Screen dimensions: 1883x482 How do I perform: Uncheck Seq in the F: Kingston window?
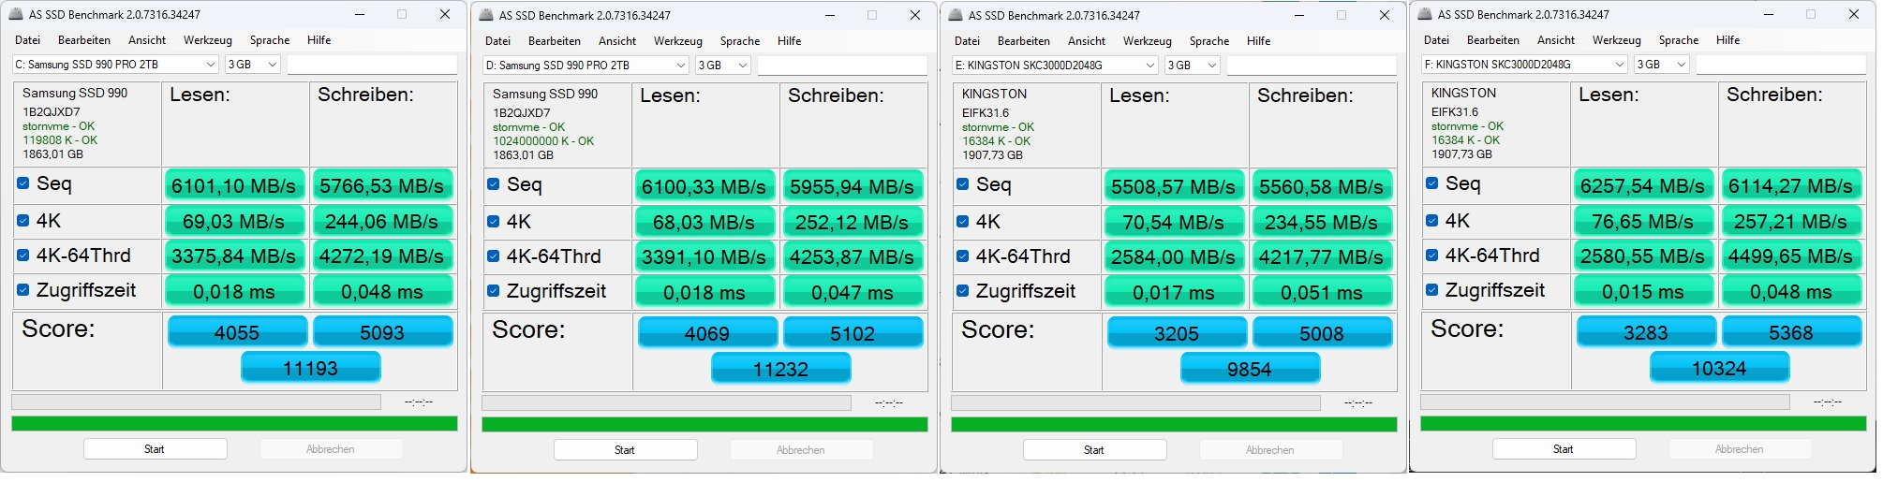point(1432,183)
